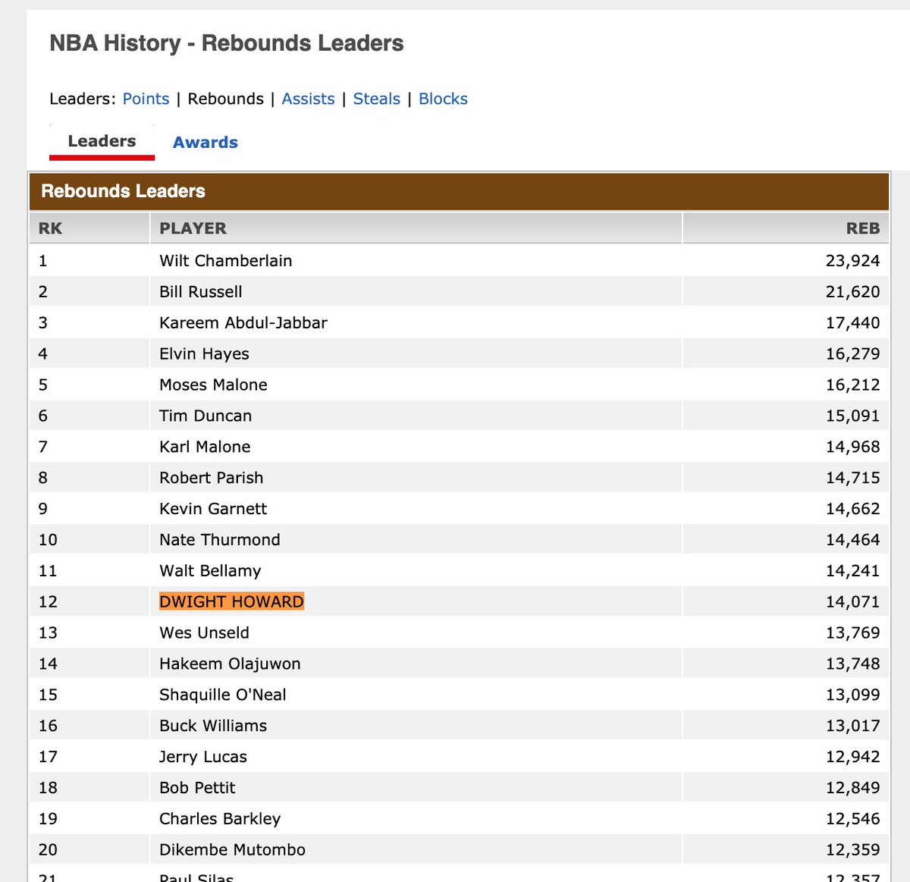Click rebound total 12,849

852,788
